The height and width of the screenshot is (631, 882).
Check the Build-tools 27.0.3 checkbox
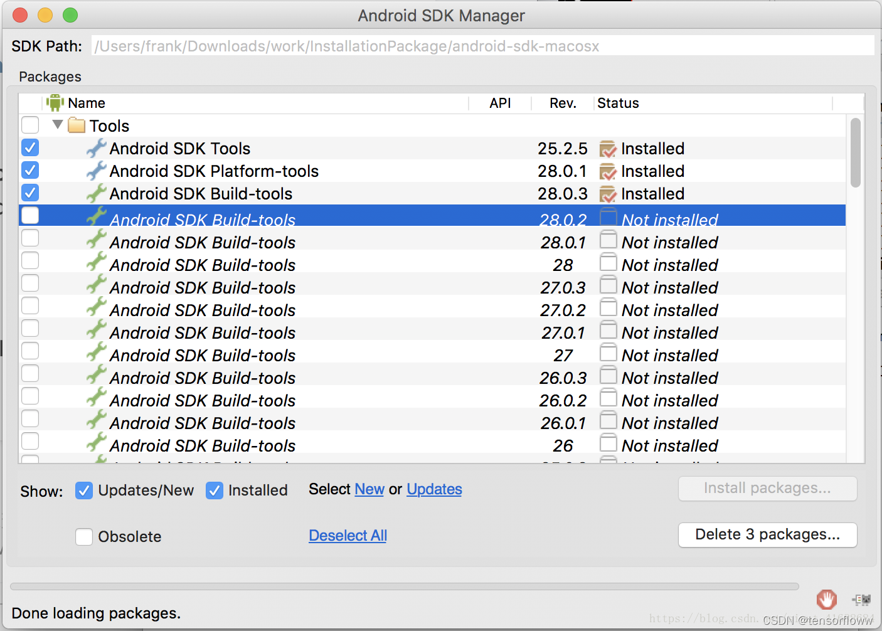[30, 283]
